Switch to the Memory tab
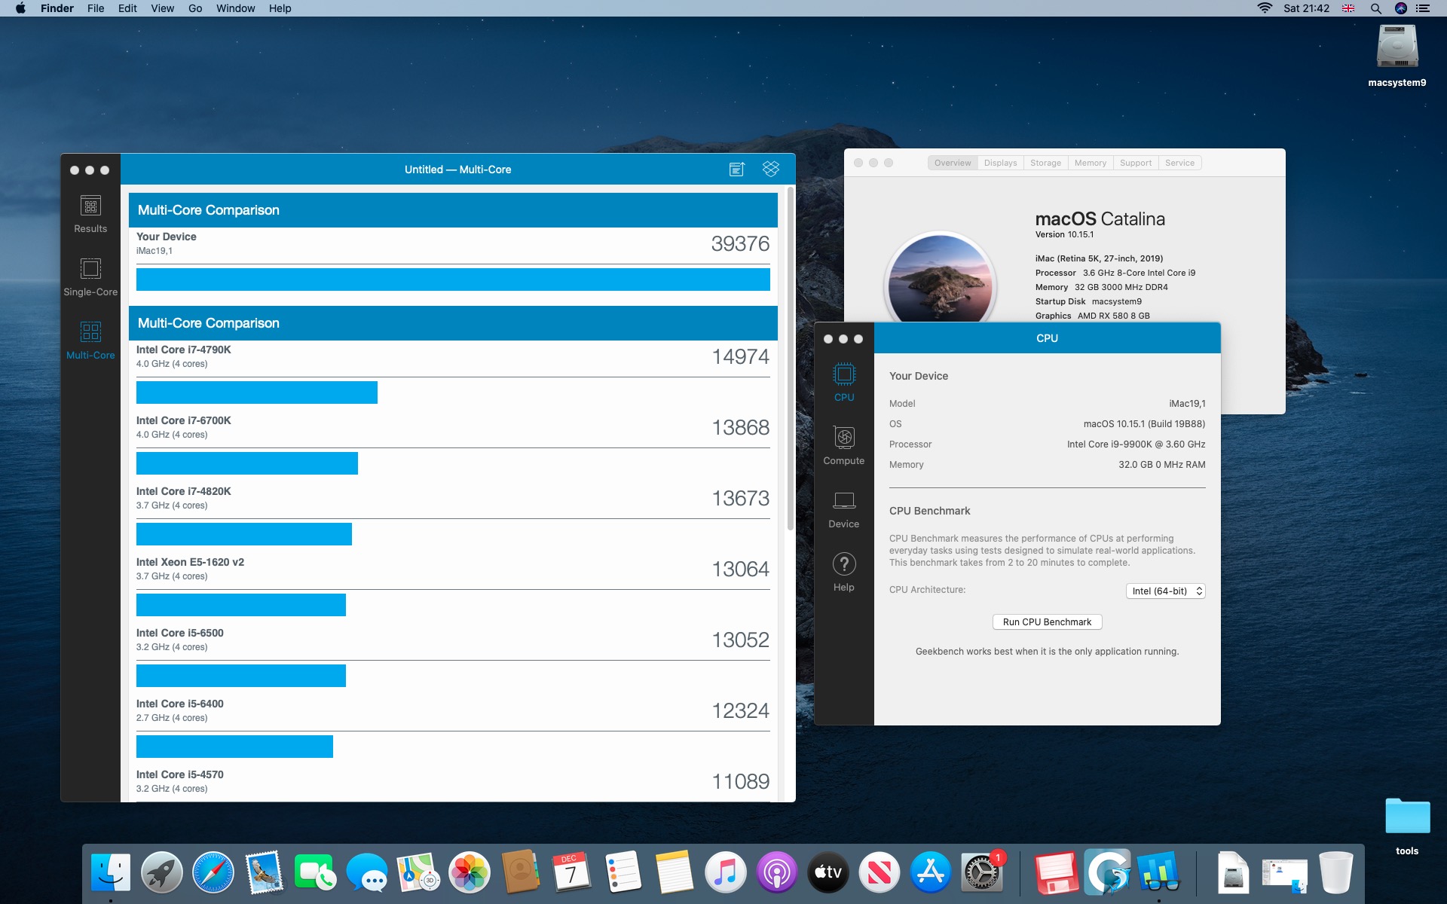 pyautogui.click(x=1090, y=163)
